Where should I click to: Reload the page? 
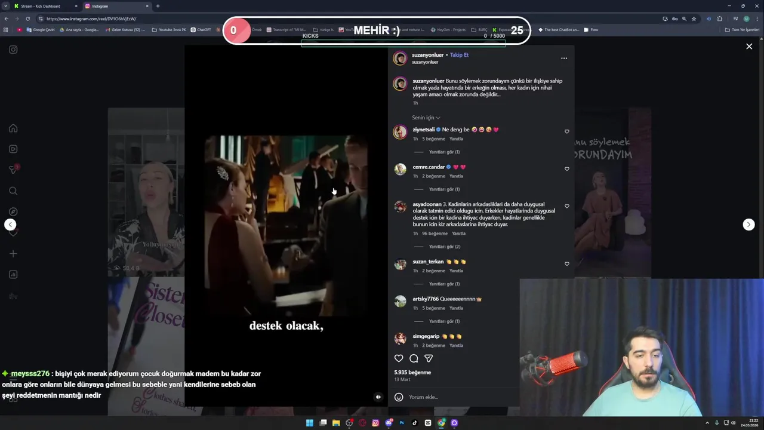29,19
